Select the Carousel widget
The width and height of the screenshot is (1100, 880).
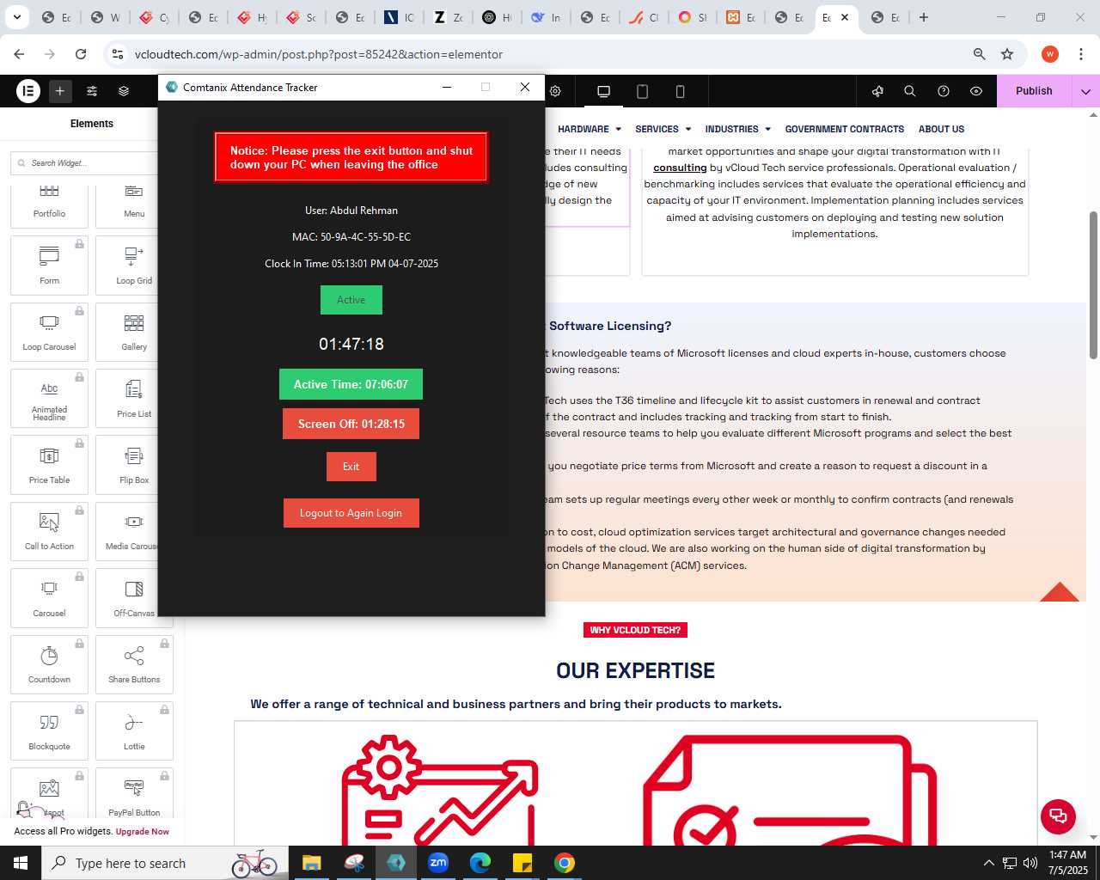coord(49,598)
